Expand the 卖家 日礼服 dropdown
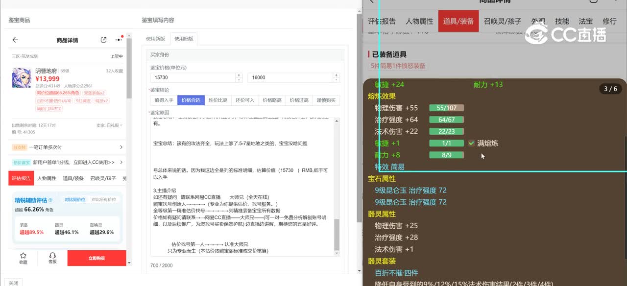This screenshot has height=286, width=627. tap(121, 125)
